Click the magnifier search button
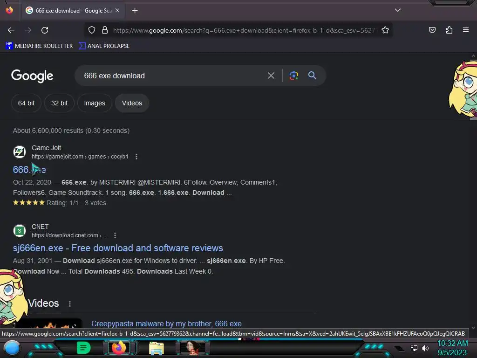Image resolution: width=477 pixels, height=358 pixels. click(312, 75)
